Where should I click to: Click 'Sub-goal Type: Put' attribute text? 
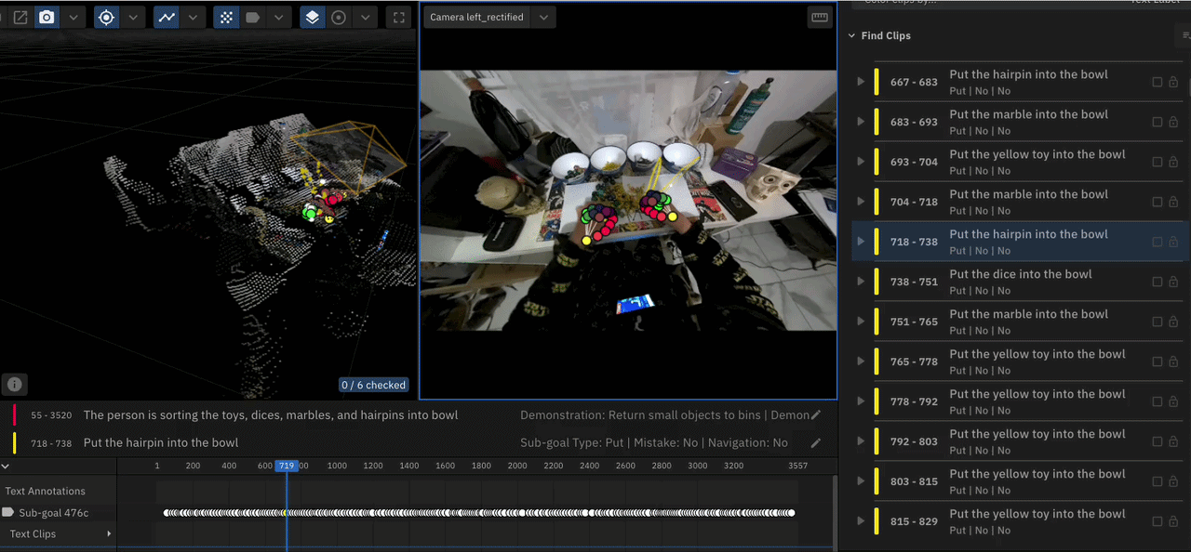(571, 443)
